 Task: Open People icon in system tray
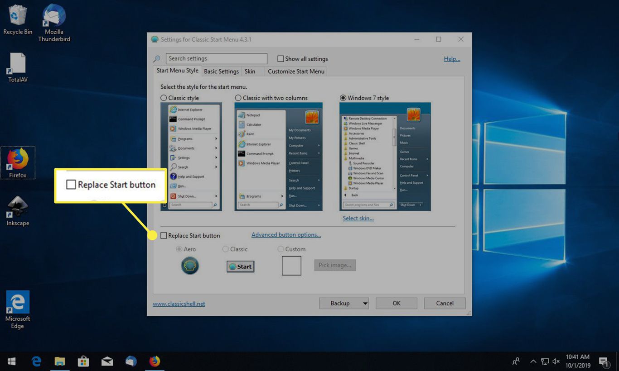[x=516, y=361]
